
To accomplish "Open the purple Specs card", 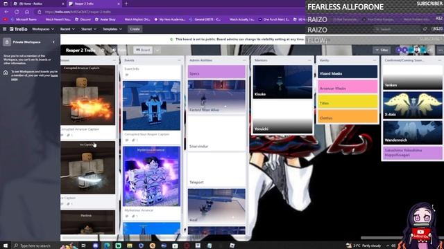I will coord(216,72).
